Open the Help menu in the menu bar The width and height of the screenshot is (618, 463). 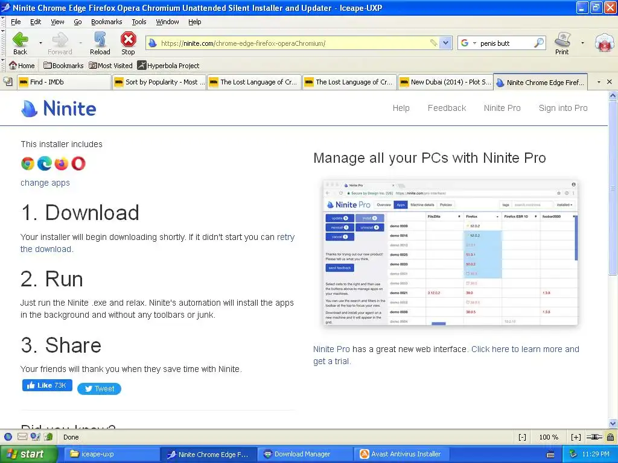click(195, 22)
